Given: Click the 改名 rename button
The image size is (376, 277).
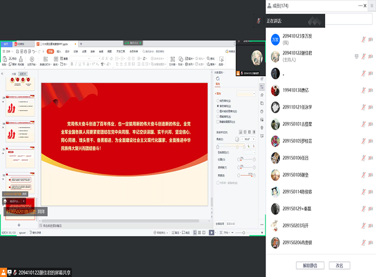Looking at the screenshot, I should [339, 265].
